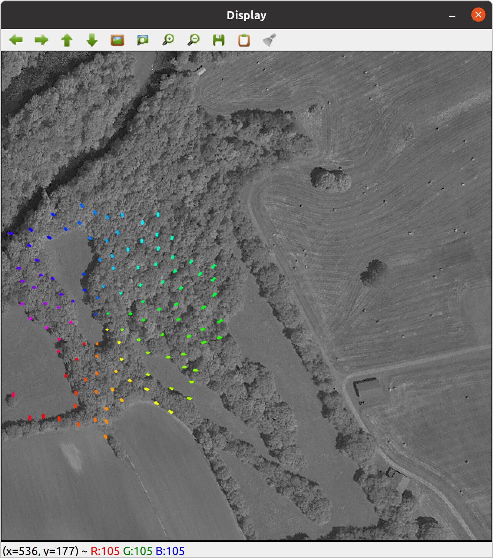Pan image right with the right arrow

point(41,40)
